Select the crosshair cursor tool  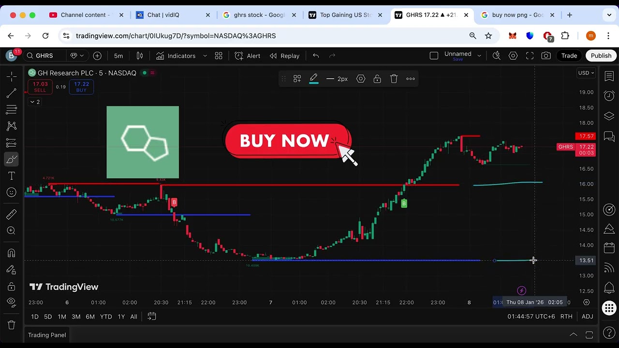pos(12,76)
